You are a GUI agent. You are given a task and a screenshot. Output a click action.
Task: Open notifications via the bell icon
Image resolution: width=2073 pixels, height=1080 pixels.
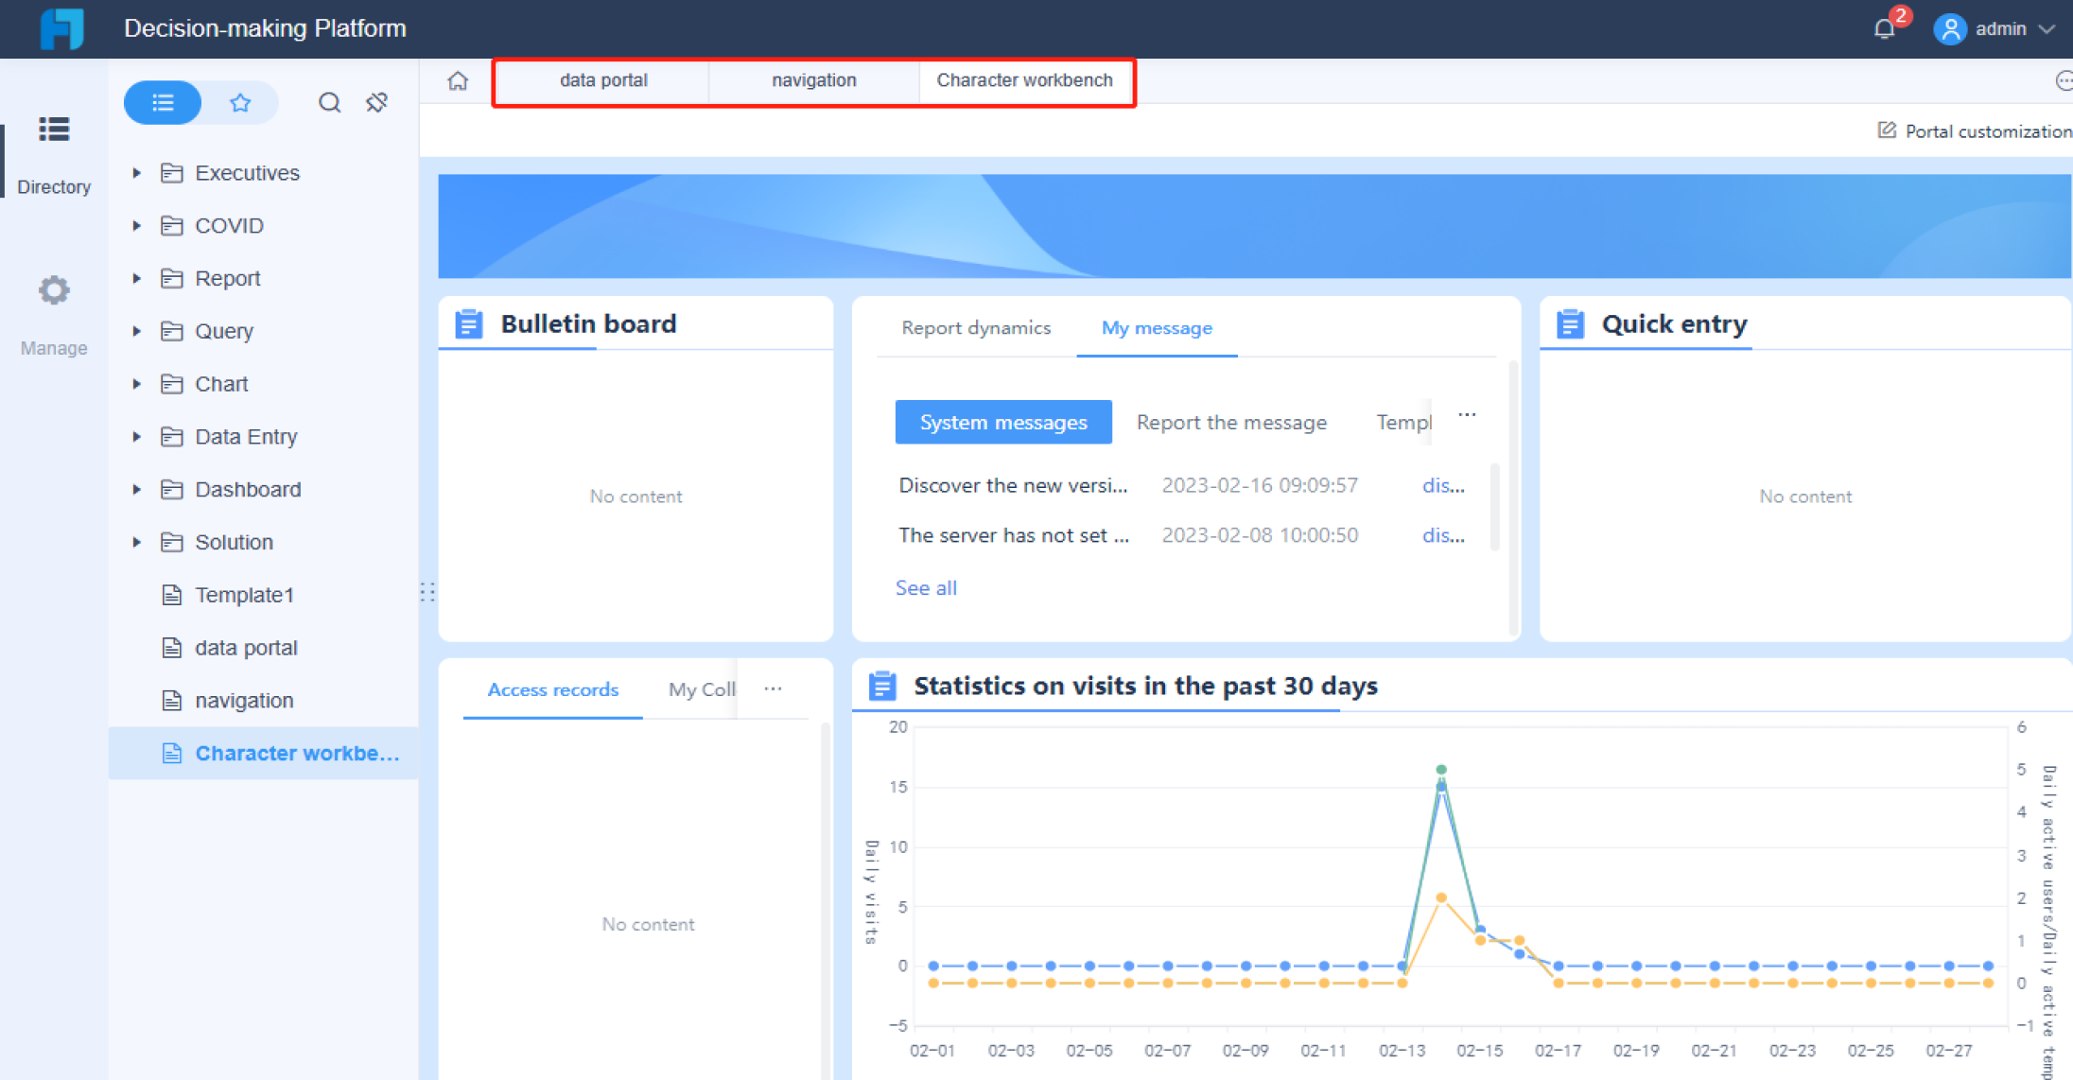[x=1883, y=28]
